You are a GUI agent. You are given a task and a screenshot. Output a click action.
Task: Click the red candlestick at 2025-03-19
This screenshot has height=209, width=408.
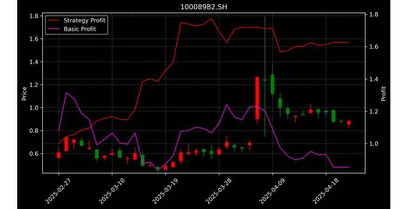coord(165,168)
